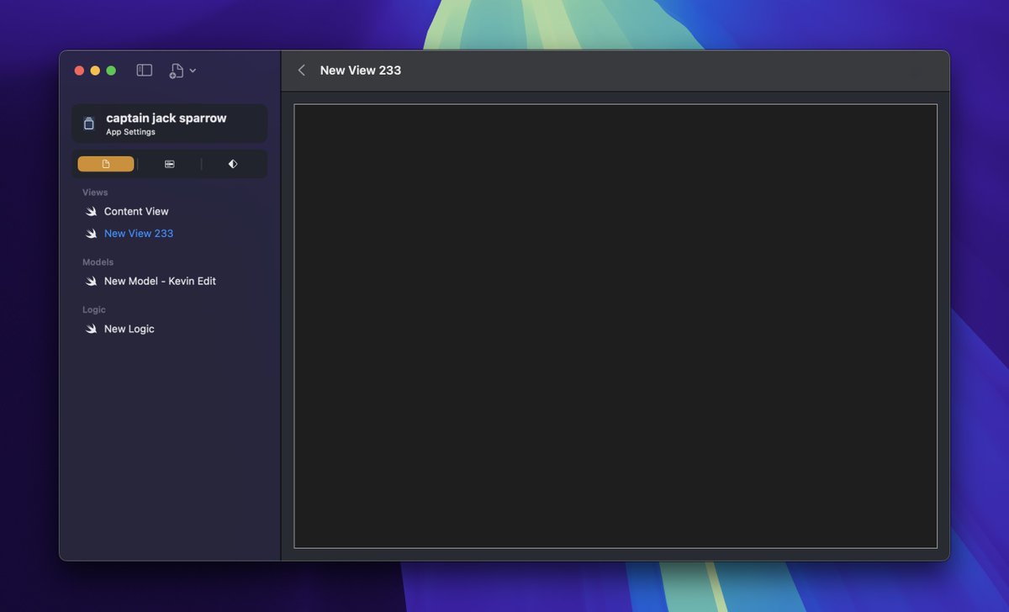Go back using the chevron arrow
This screenshot has height=612, width=1009.
[302, 71]
